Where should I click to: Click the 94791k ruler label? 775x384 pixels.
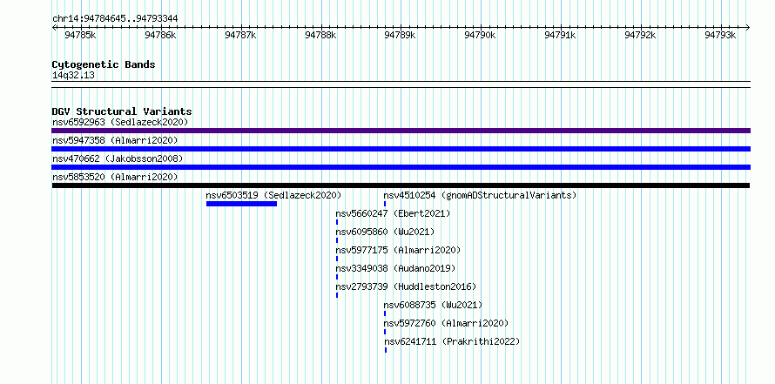pos(560,35)
